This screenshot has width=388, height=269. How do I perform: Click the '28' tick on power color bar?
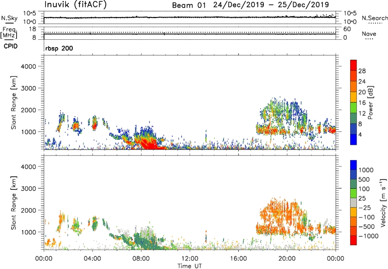362,71
